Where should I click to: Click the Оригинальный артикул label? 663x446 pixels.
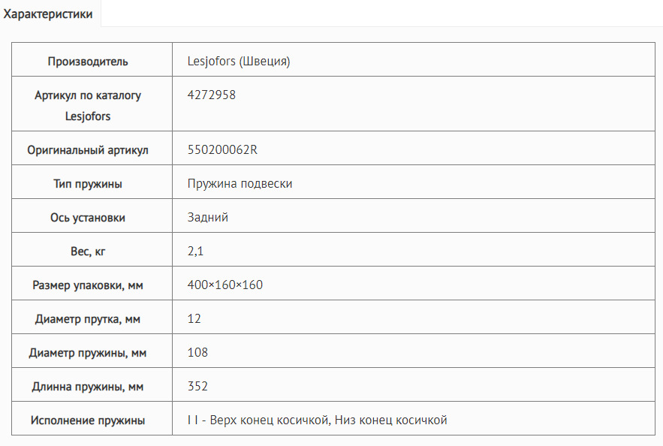[x=88, y=150]
